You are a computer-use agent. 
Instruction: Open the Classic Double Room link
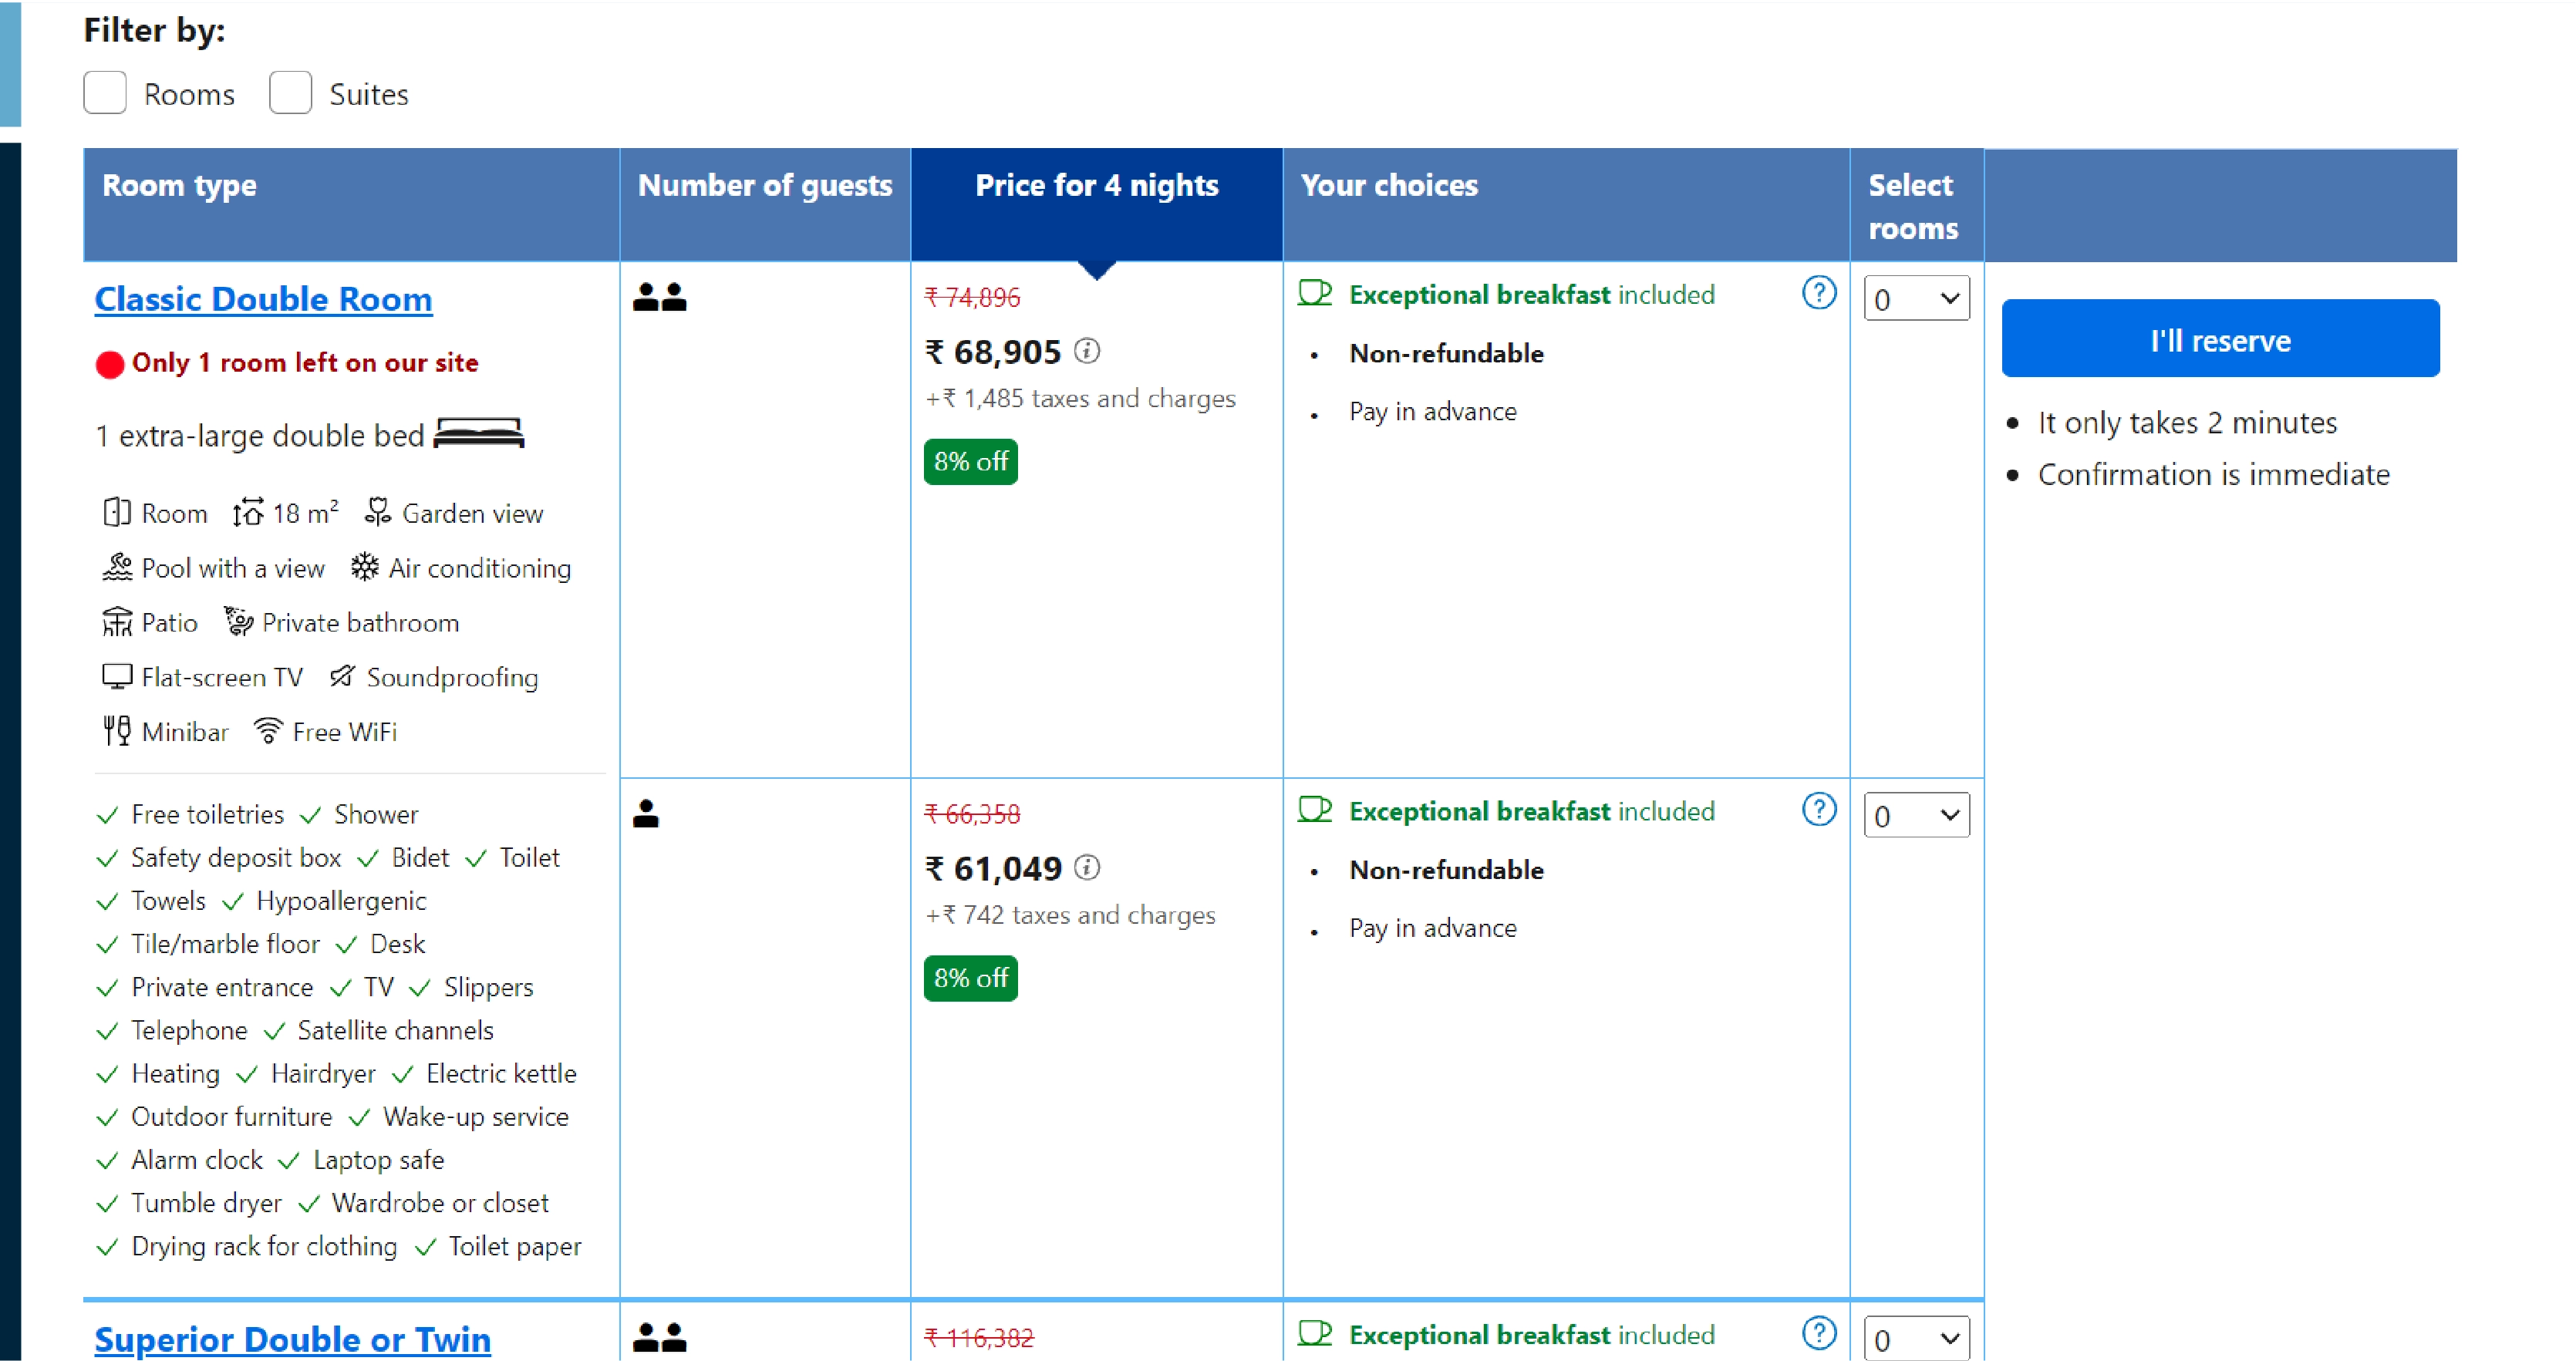pos(263,299)
